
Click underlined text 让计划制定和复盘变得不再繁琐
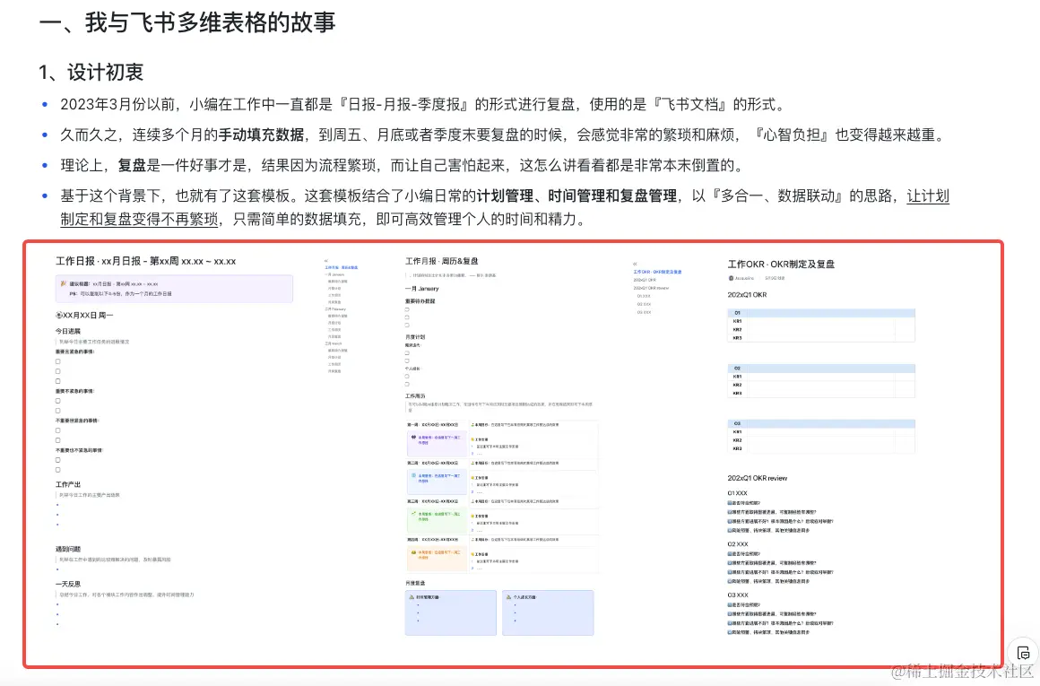pyautogui.click(x=505, y=208)
